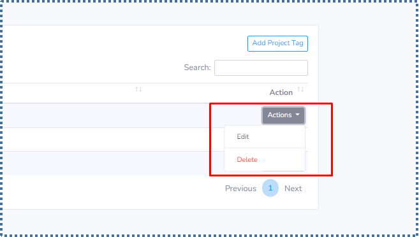The height and width of the screenshot is (237, 419).
Task: Focus the Search input field
Action: (x=261, y=68)
